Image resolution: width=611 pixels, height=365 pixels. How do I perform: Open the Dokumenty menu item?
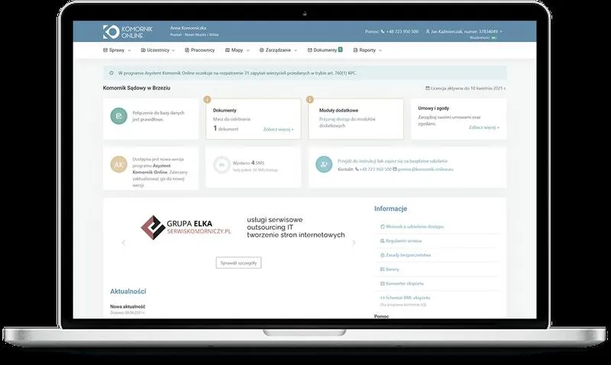click(x=325, y=50)
